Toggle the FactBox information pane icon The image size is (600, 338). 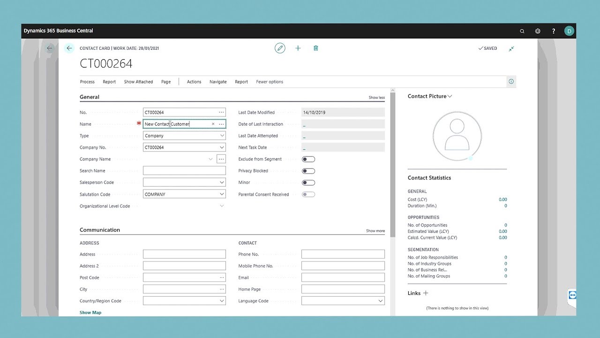coord(511,81)
